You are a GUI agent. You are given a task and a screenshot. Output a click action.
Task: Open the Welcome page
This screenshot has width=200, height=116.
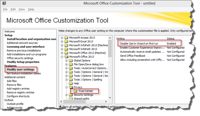(x=9, y=31)
